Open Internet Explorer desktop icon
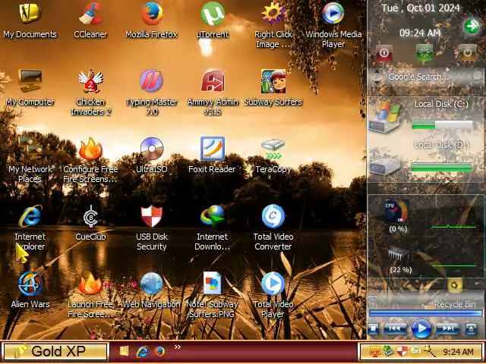Screen dimensions: 486x364 point(30,216)
